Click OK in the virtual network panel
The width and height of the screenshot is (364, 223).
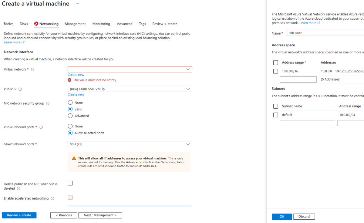point(282,216)
